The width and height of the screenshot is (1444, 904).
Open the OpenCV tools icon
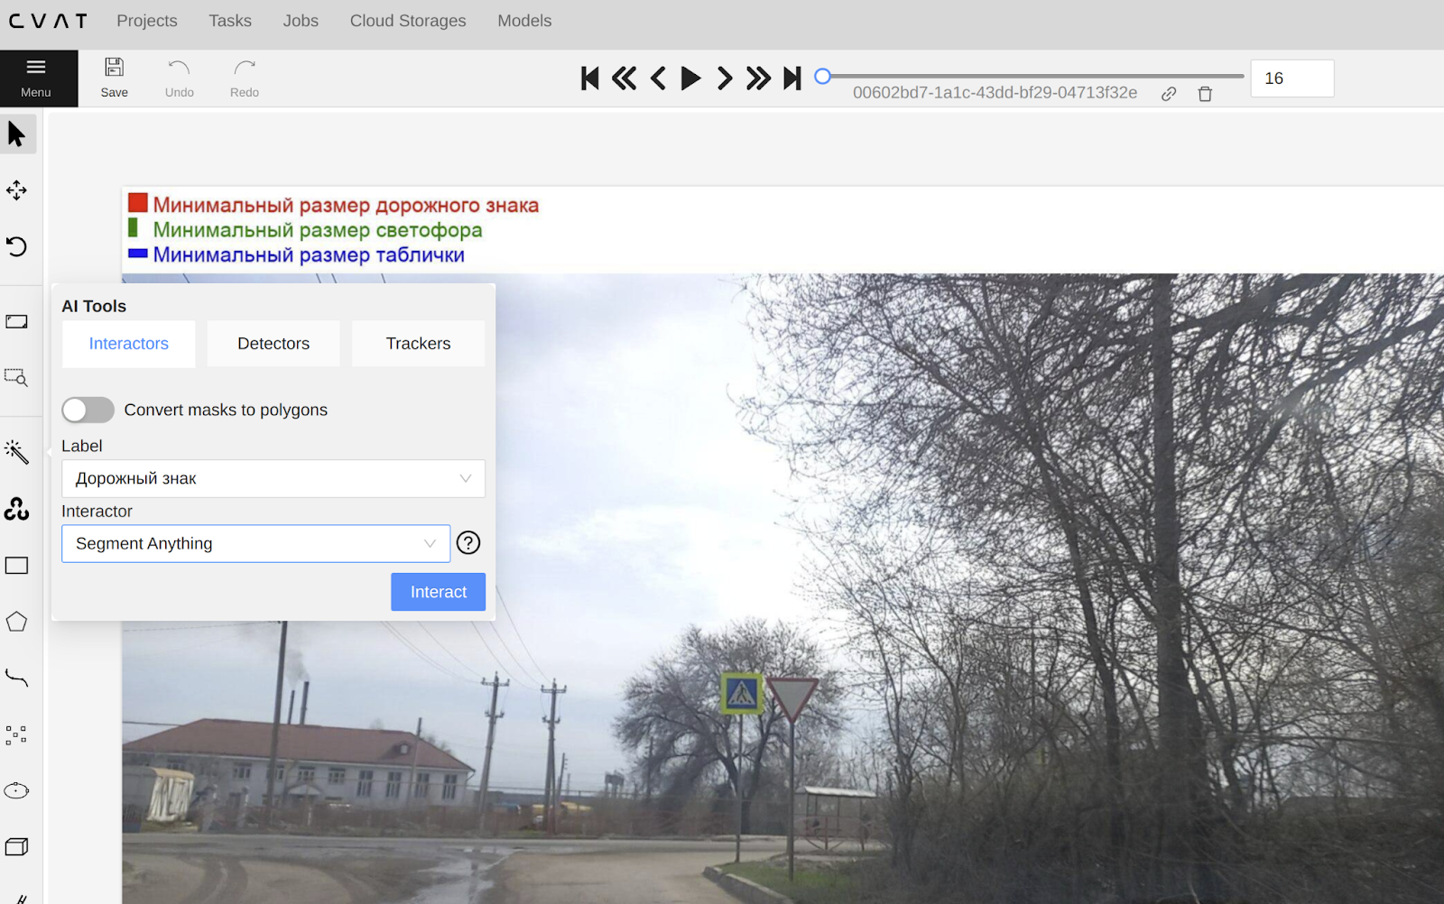pos(17,509)
